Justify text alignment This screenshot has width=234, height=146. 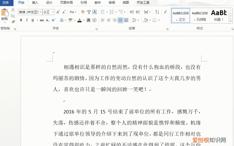click(120, 20)
